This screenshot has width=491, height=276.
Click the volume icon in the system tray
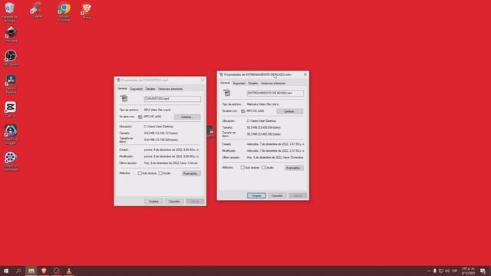(447, 271)
